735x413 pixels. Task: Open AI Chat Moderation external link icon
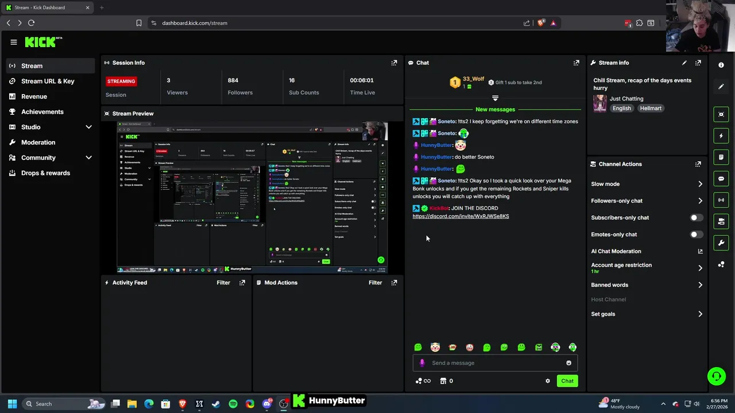pyautogui.click(x=700, y=251)
